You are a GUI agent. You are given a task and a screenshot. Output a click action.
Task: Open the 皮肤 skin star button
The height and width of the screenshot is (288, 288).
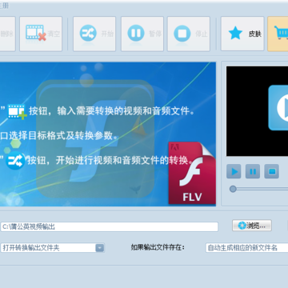pyautogui.click(x=242, y=34)
